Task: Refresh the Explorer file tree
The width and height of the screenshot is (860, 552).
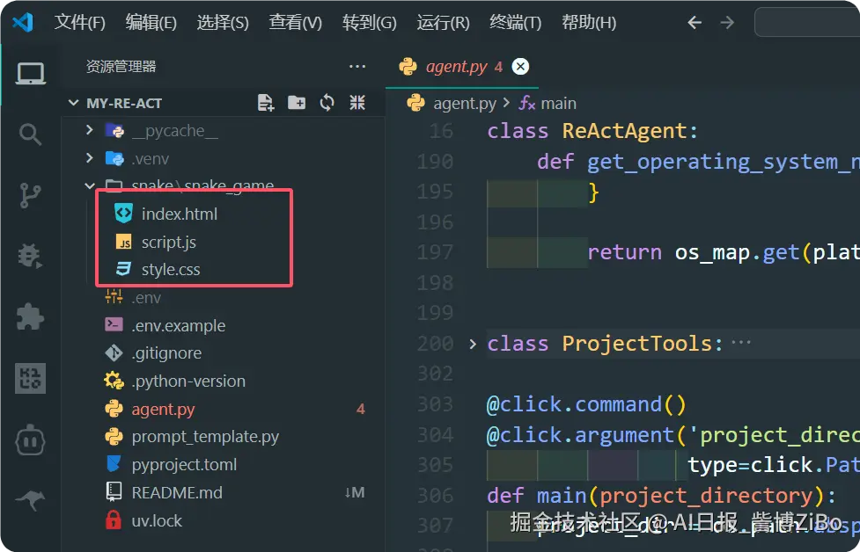Action: tap(327, 103)
